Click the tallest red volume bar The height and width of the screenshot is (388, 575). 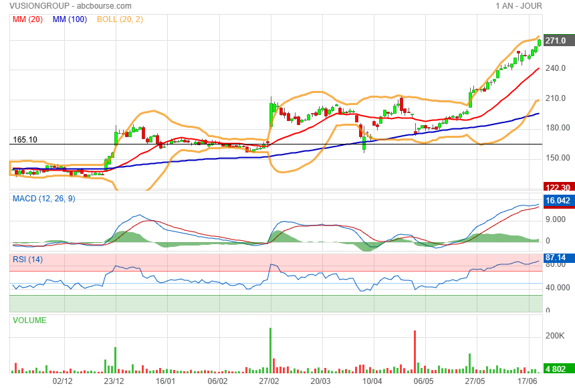(415, 351)
